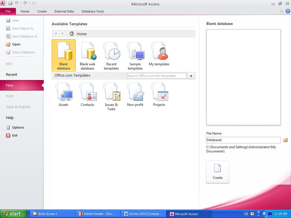The width and height of the screenshot is (291, 218).
Task: Open Microsoft Access Help question mark
Action: [x=288, y=11]
